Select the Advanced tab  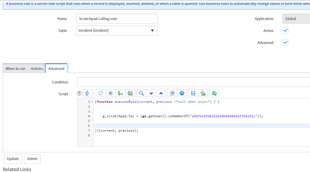click(56, 69)
